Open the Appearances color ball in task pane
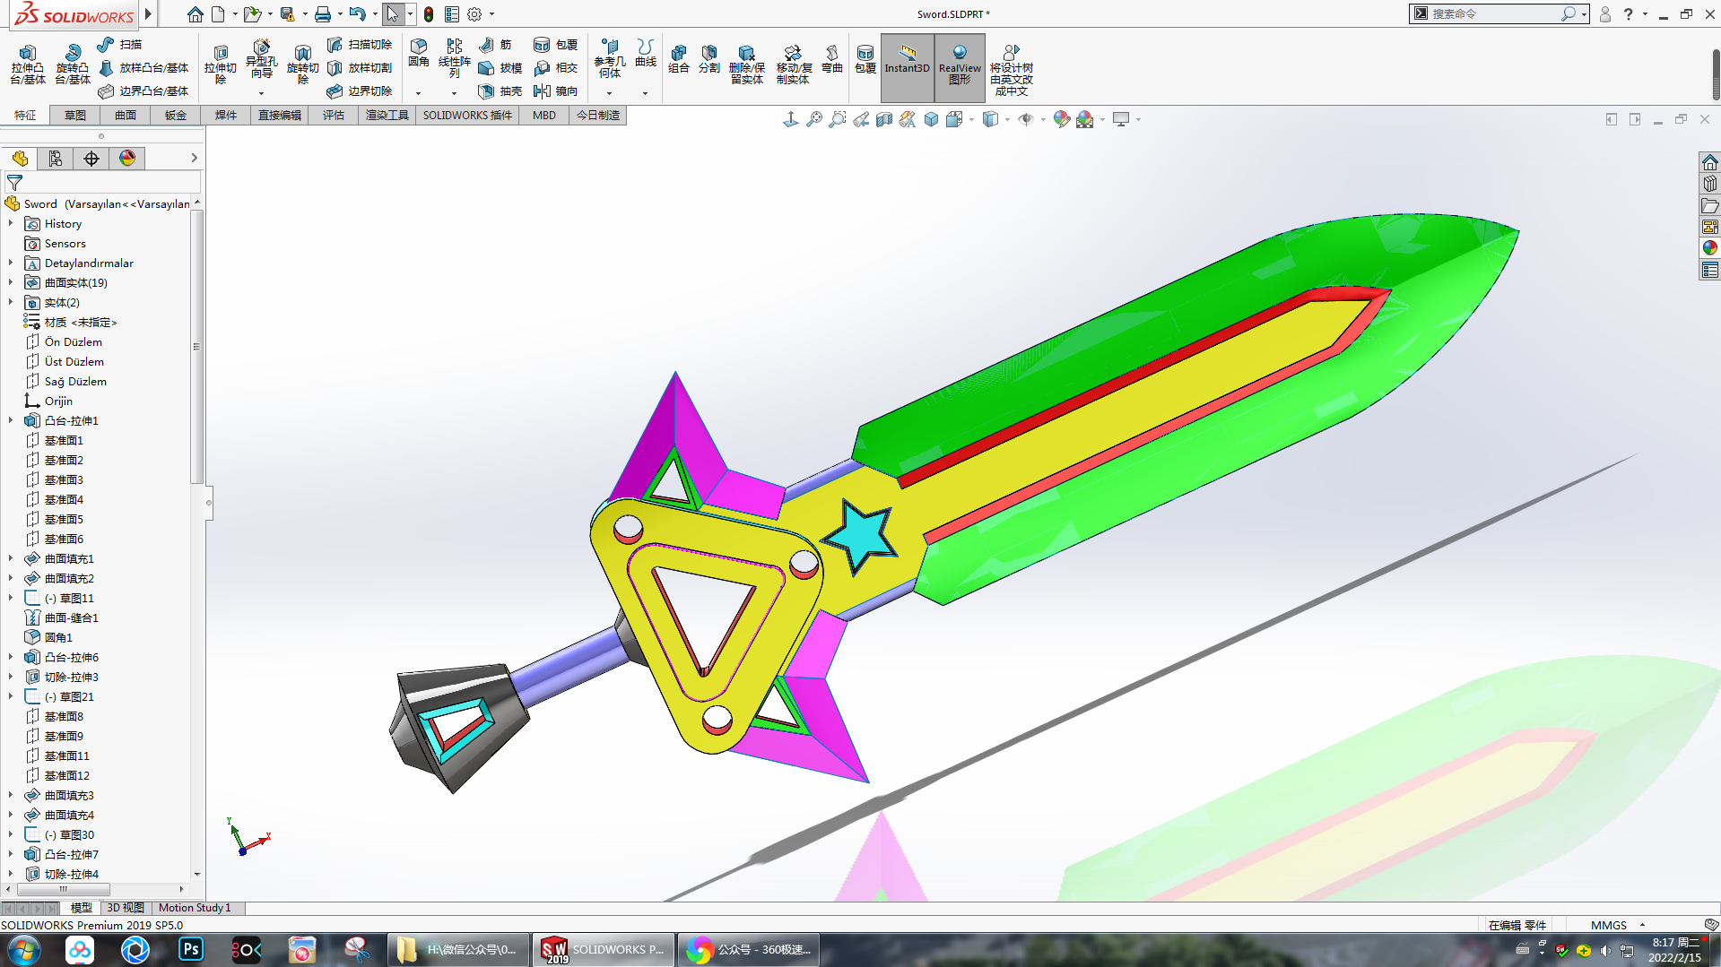 click(x=1710, y=248)
